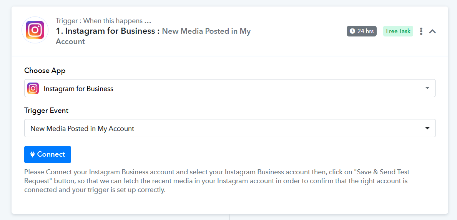Click the "Choose App" field label
Viewport: 457px width, 220px height.
[x=45, y=70]
